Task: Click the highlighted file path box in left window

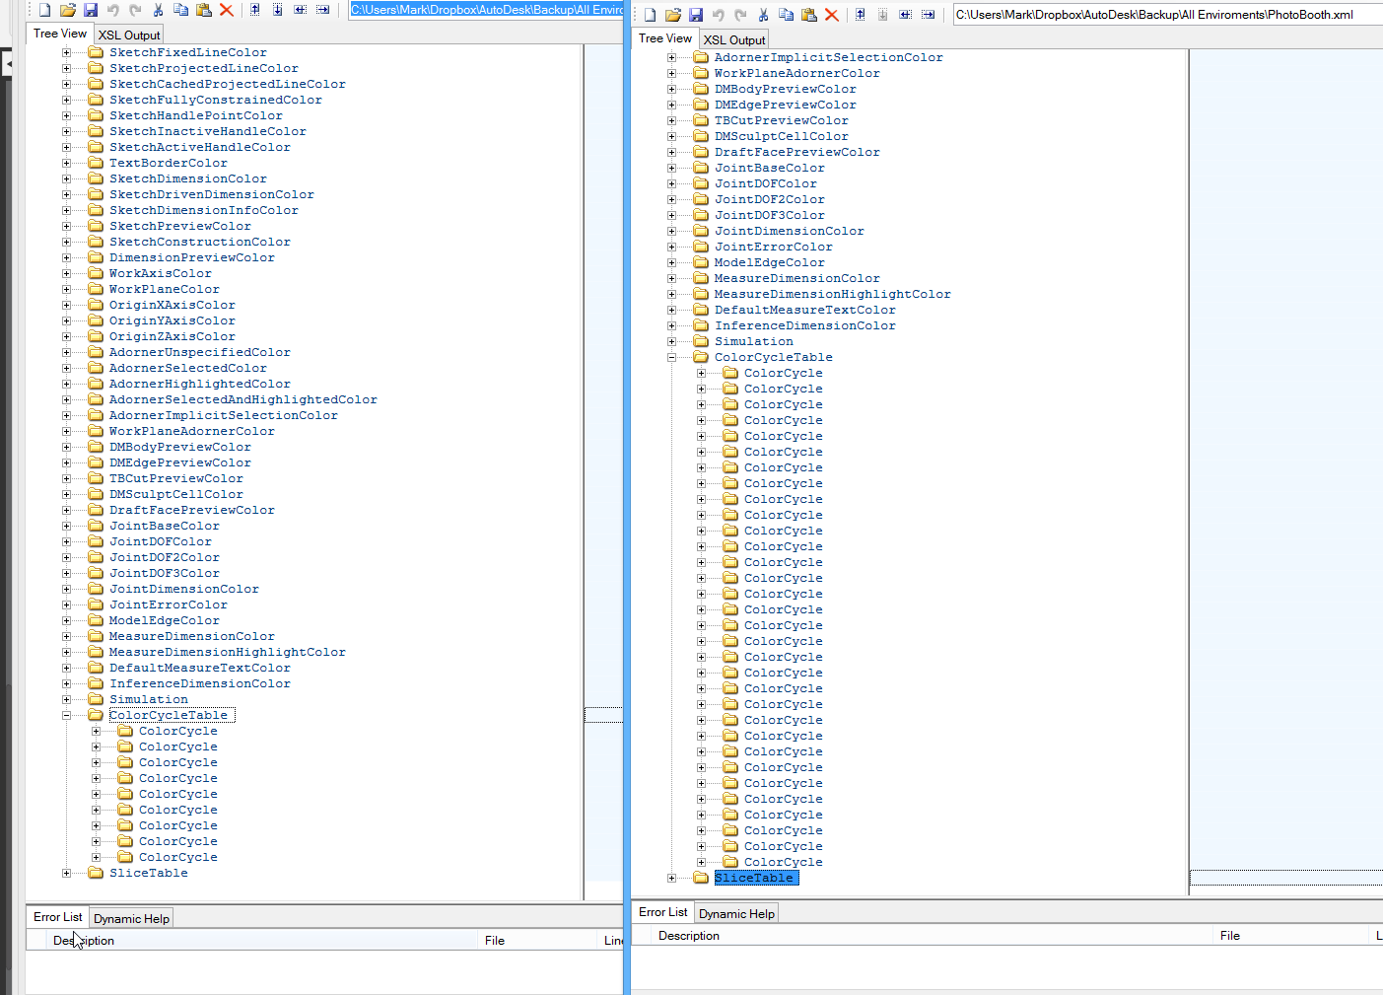Action: (x=487, y=10)
